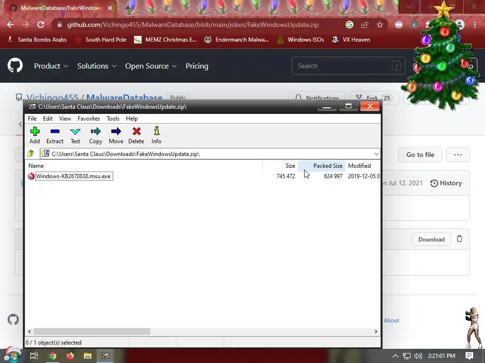This screenshot has width=485, height=363.
Task: Click the Google icon in address bar
Action: [350, 25]
